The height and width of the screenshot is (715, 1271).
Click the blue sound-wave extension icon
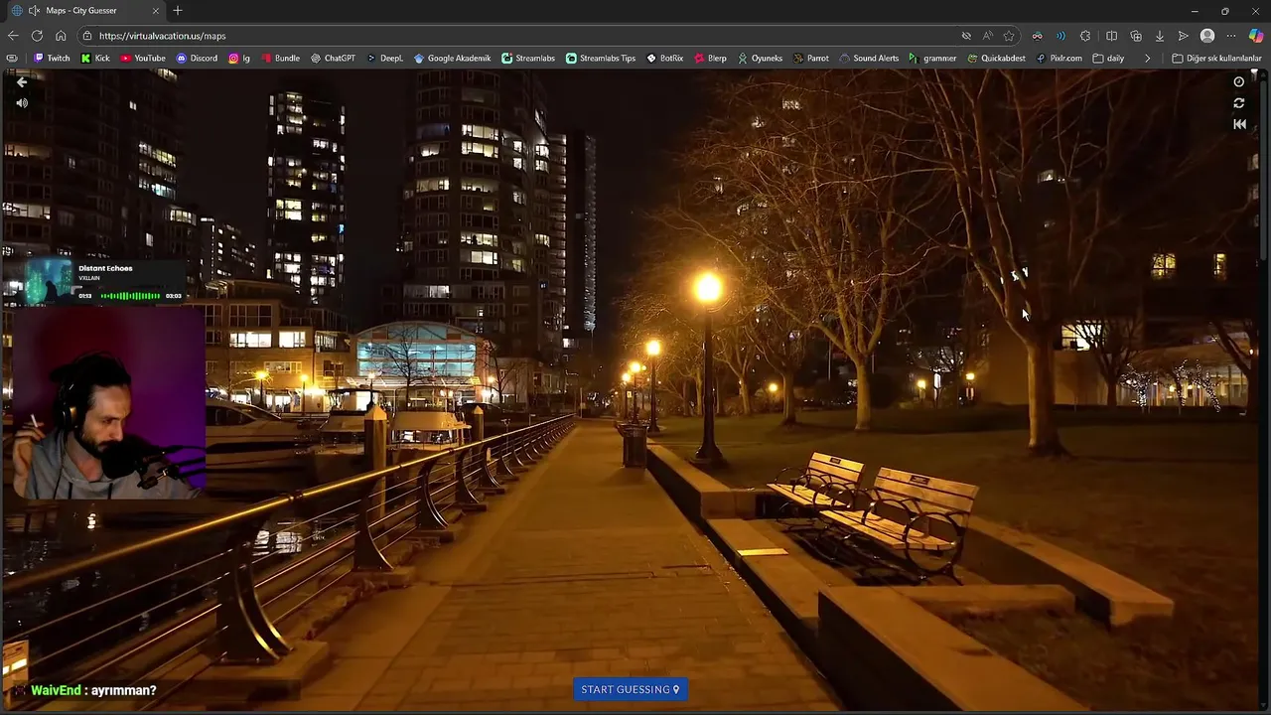click(x=1060, y=36)
